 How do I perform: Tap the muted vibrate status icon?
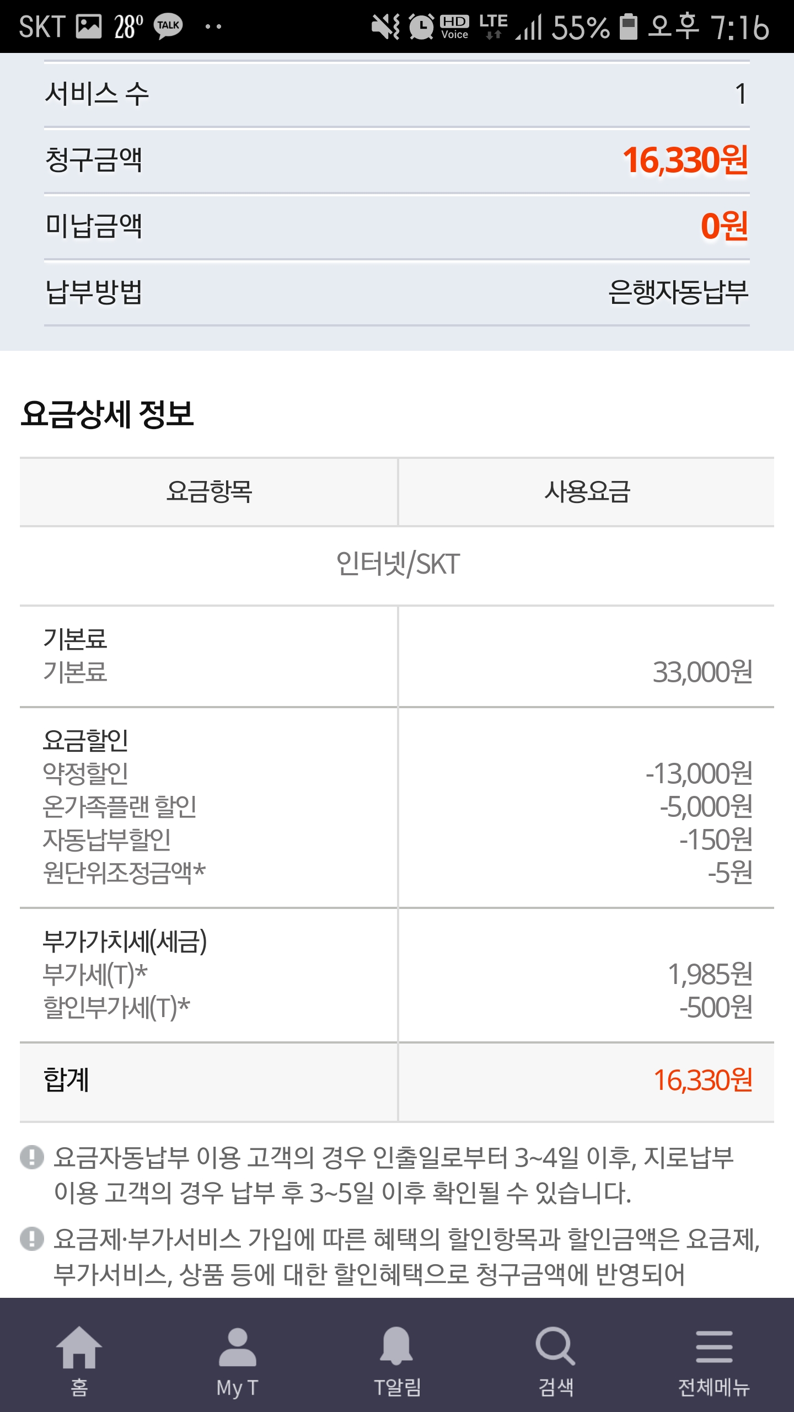385,26
